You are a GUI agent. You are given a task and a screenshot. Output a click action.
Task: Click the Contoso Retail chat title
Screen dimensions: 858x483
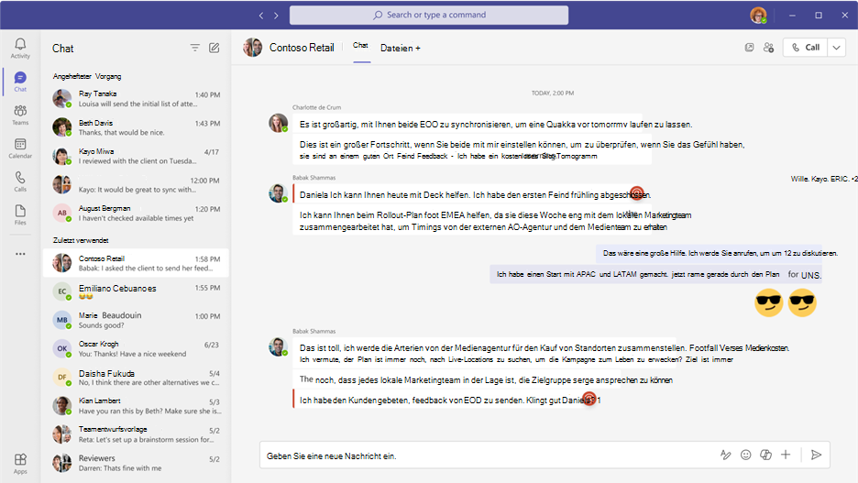pos(302,48)
